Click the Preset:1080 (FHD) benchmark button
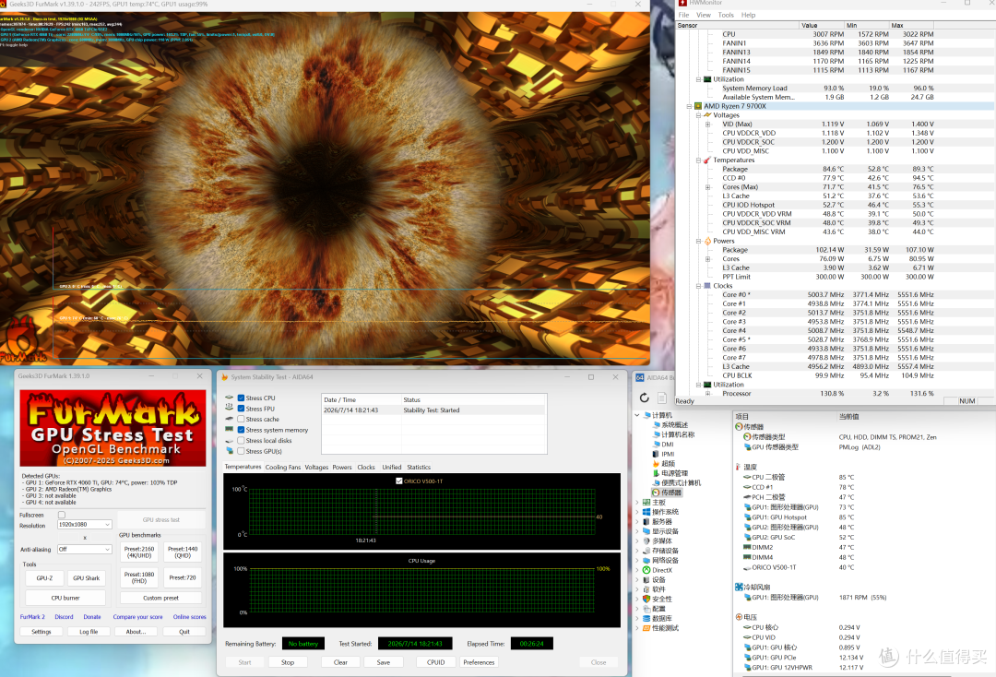Image resolution: width=996 pixels, height=677 pixels. pyautogui.click(x=139, y=577)
